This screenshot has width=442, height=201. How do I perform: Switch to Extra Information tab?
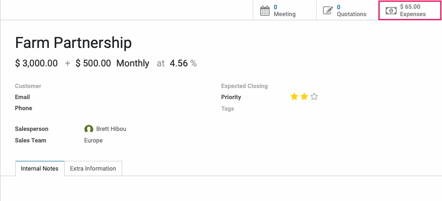[93, 169]
